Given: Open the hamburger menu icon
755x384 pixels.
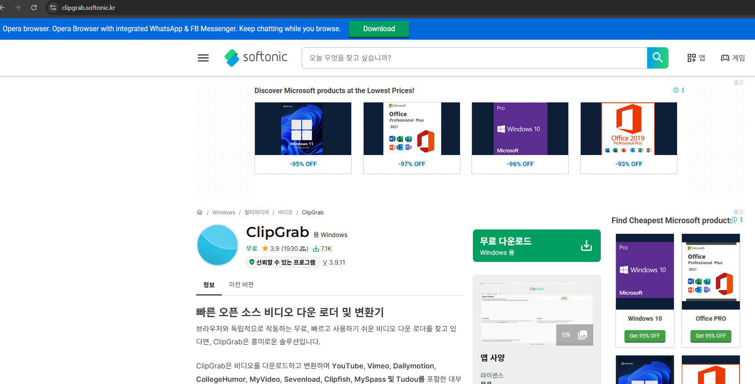Looking at the screenshot, I should (203, 58).
